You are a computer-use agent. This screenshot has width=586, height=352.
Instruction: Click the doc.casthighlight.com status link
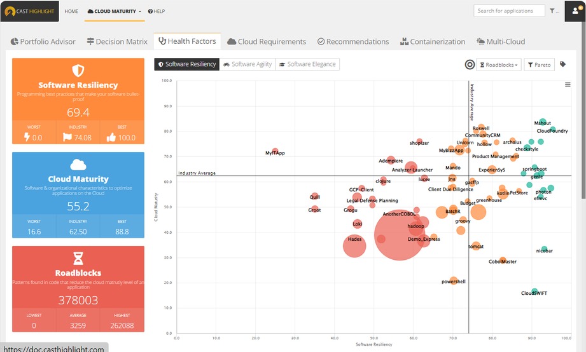pyautogui.click(x=54, y=349)
